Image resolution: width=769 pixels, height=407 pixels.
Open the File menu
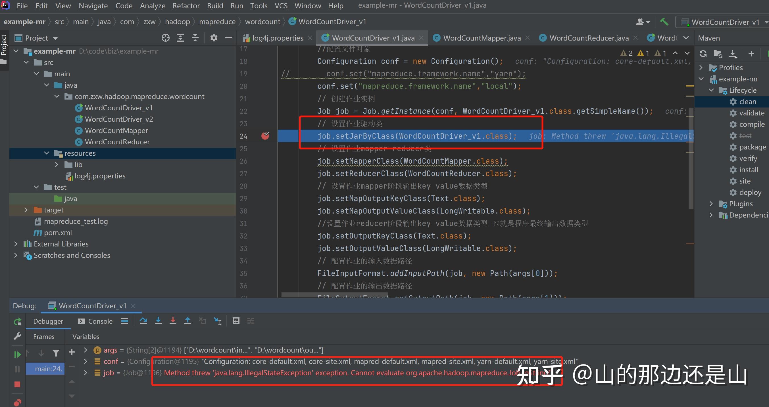[22, 6]
